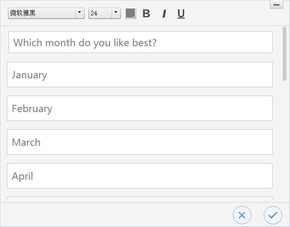Edit the question 'Which month do you like best?'
Image resolution: width=290 pixels, height=227 pixels.
(x=140, y=42)
